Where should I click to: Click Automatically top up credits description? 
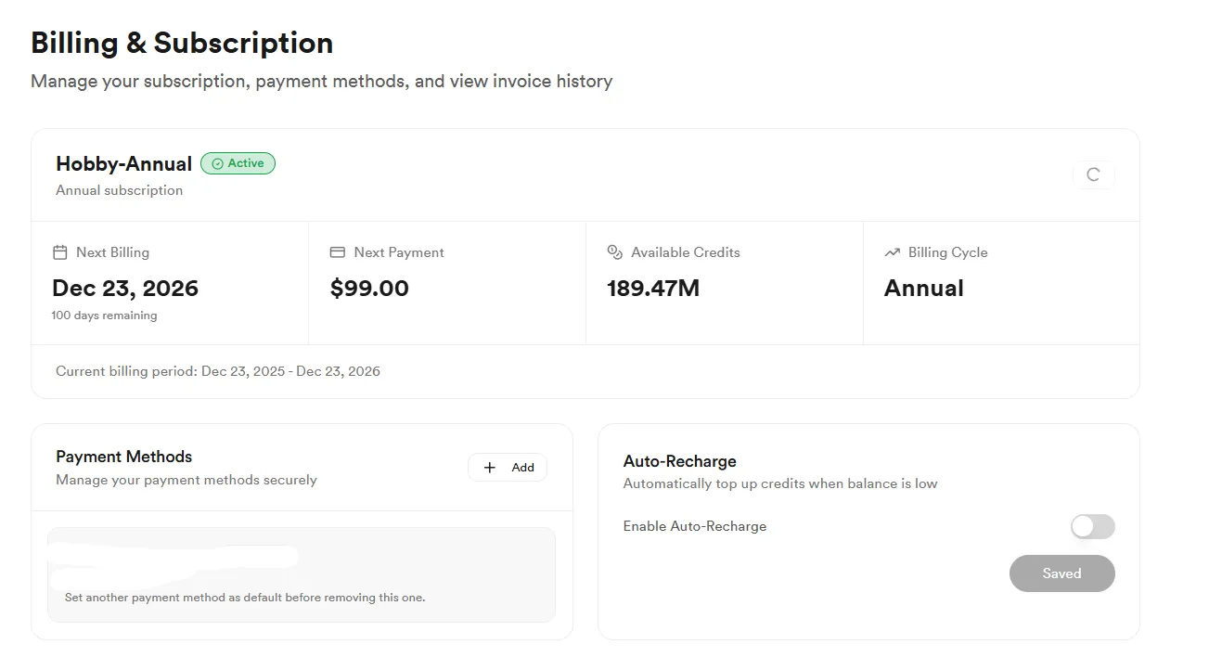780,483
